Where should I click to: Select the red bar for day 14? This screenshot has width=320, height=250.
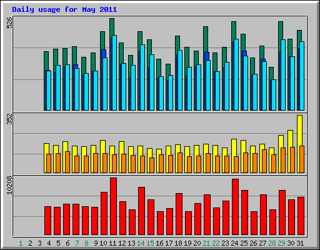tap(142, 211)
